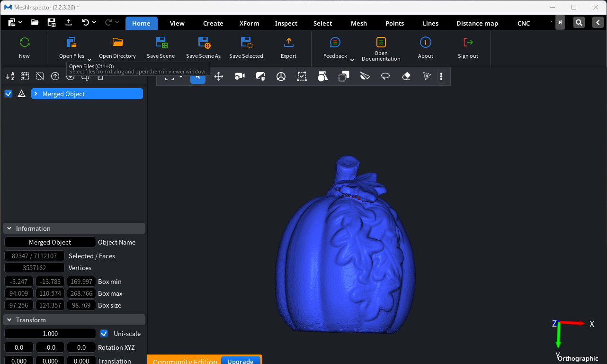Image resolution: width=607 pixels, height=364 pixels.
Task: Toggle visibility checkbox of Merged Object
Action: 8,94
